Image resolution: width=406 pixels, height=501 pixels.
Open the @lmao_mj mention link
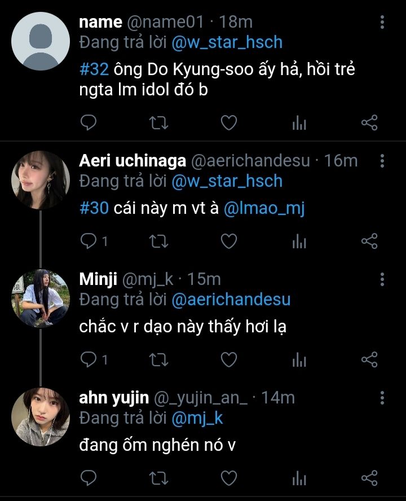coord(264,209)
